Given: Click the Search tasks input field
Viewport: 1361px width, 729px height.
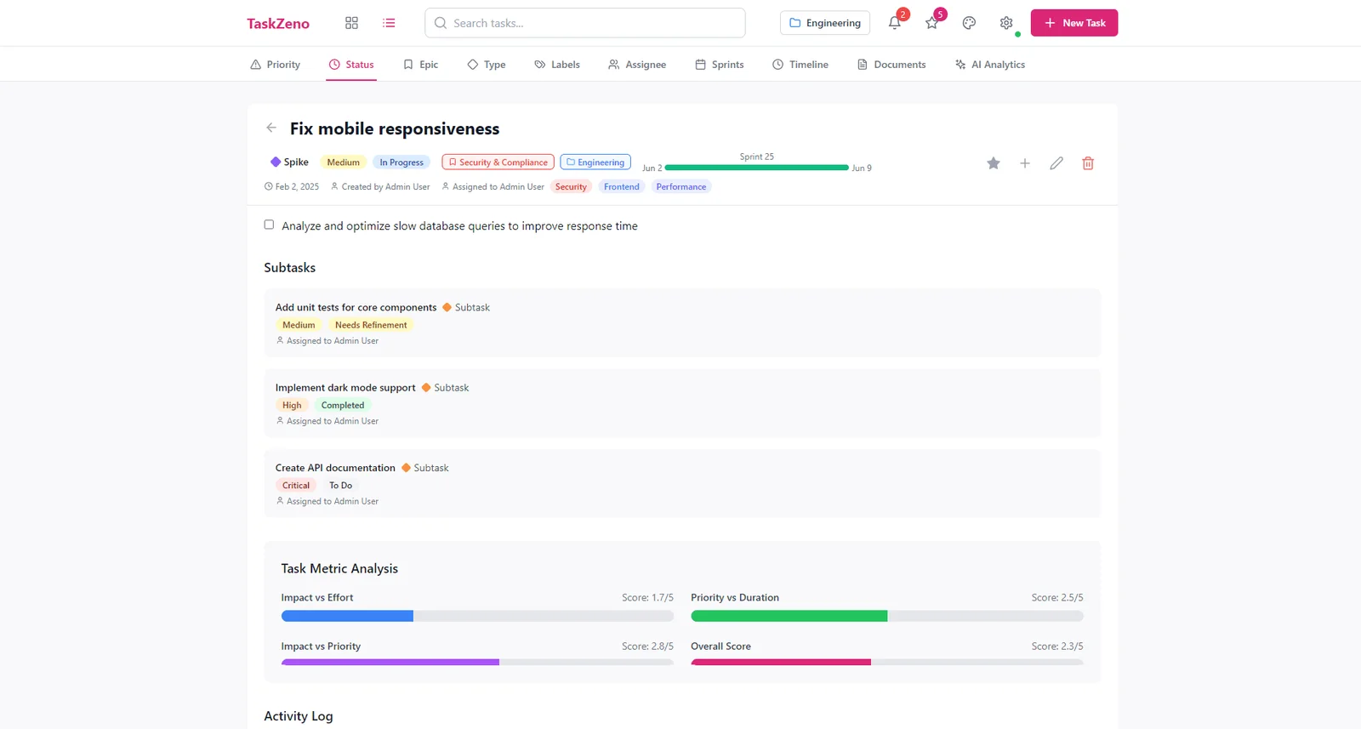Looking at the screenshot, I should click(585, 23).
